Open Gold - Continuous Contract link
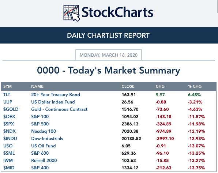The image size is (218, 173). 59,109
